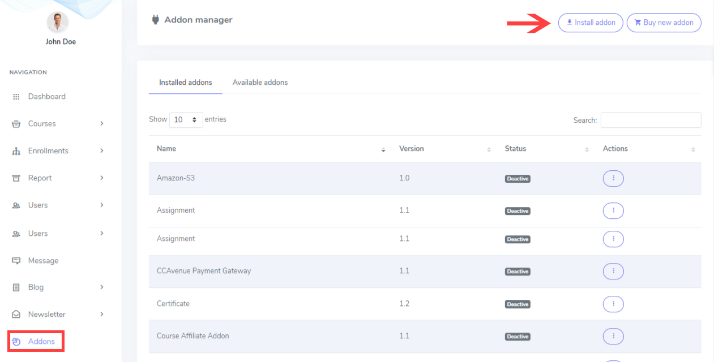Click the Dashboard grid icon in sidebar

pos(16,97)
